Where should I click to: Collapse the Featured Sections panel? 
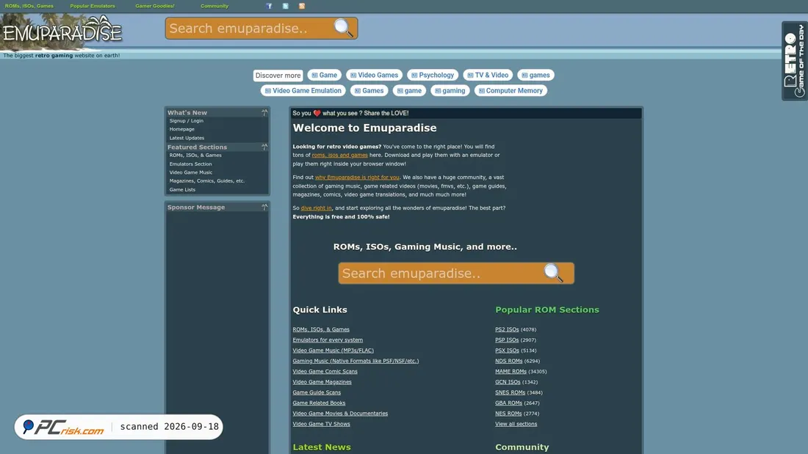point(264,147)
